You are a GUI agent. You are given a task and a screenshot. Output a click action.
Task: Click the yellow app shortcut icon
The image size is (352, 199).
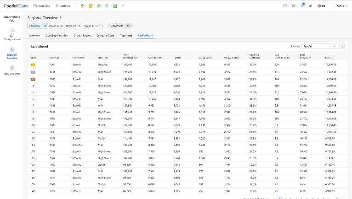coord(91,6)
